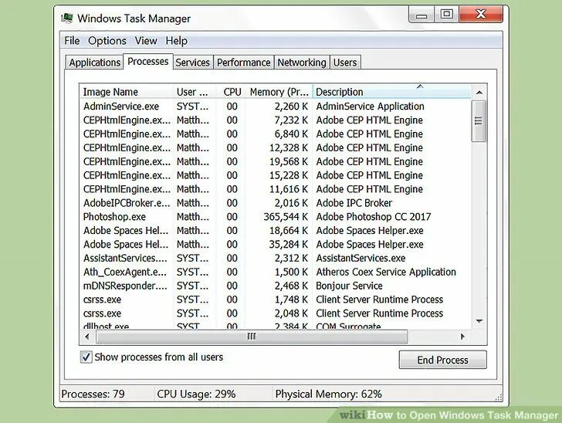Click the 365,544 K memory value
The width and height of the screenshot is (562, 423).
(x=286, y=217)
